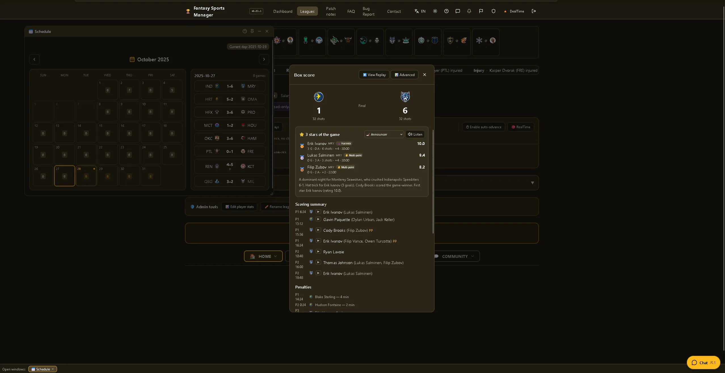Play replay of Thomas Johnson's goal

click(318, 262)
